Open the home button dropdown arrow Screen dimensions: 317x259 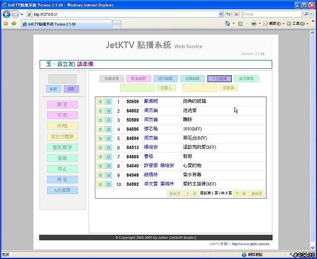[233, 24]
